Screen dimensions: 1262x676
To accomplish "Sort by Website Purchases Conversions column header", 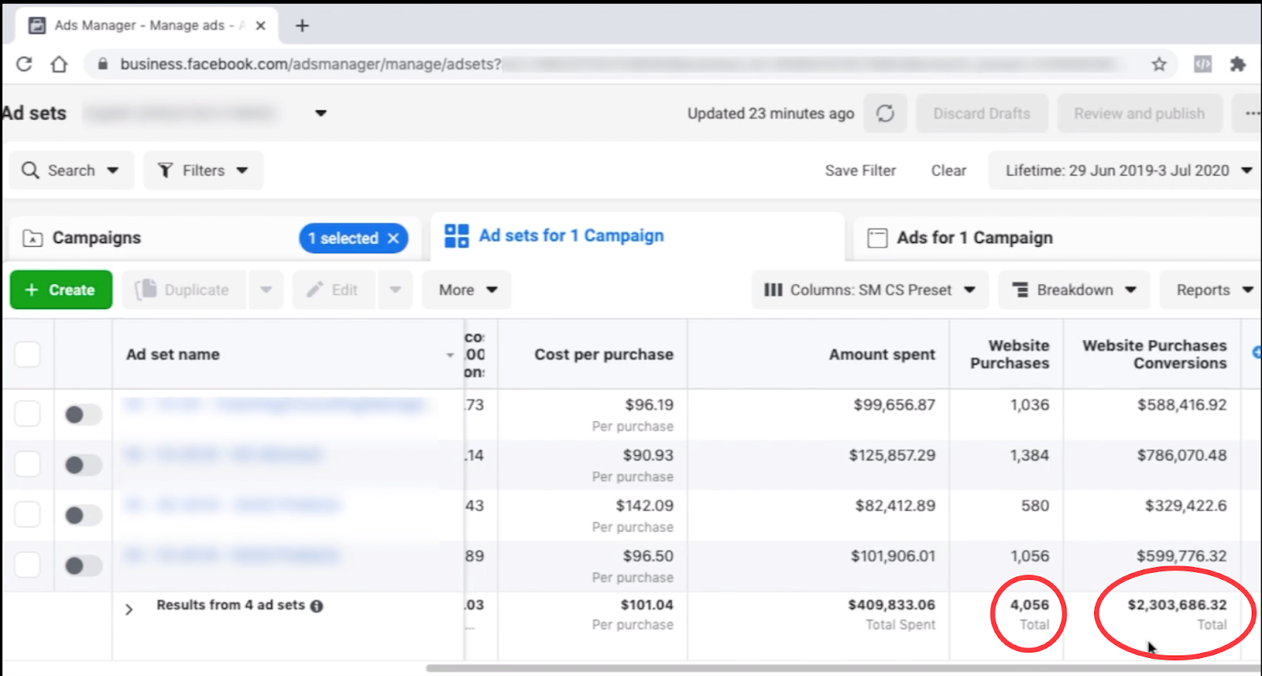I will coord(1155,354).
